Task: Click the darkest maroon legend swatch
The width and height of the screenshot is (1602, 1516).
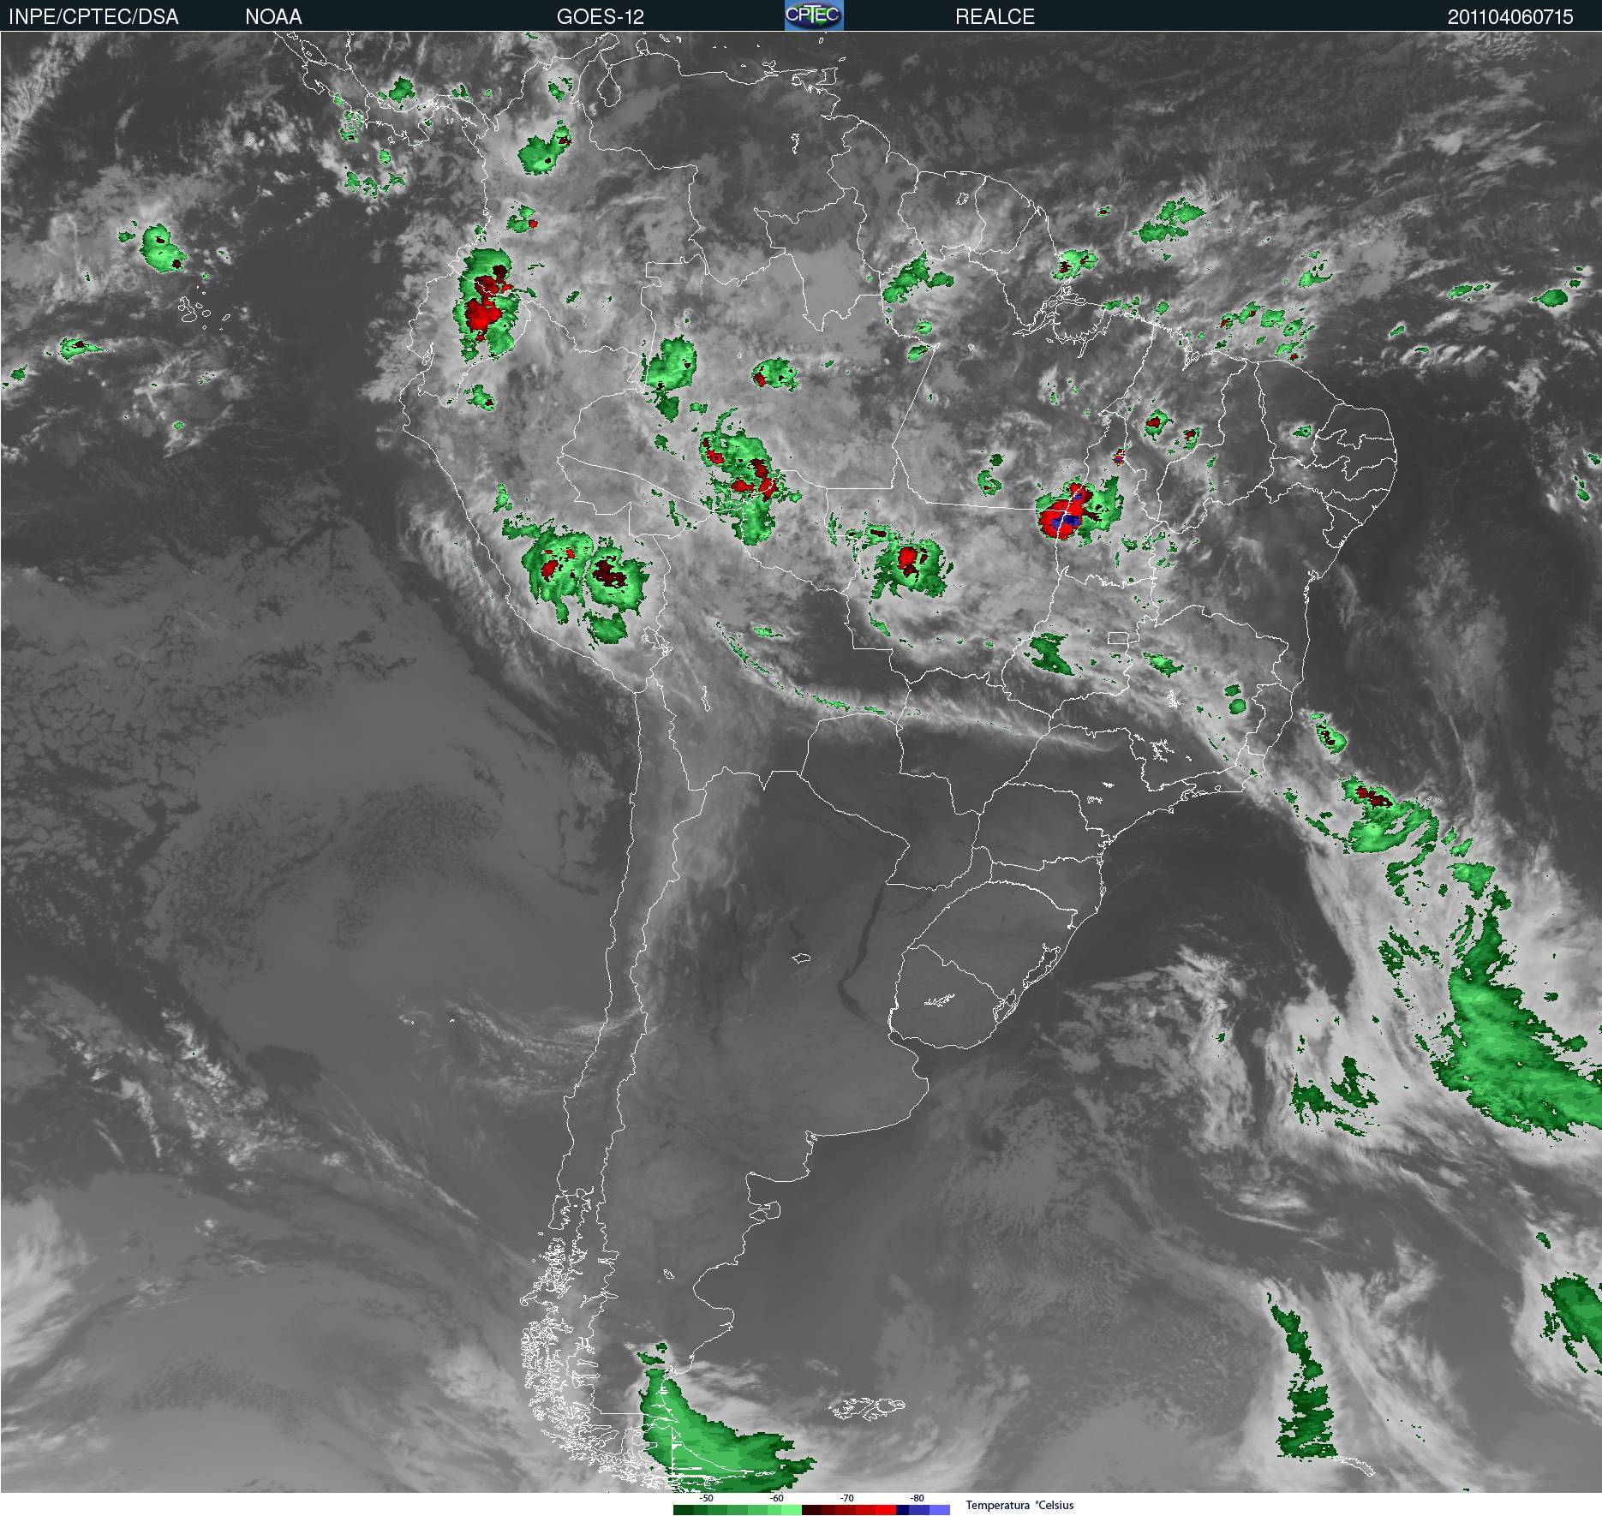Action: 812,1510
